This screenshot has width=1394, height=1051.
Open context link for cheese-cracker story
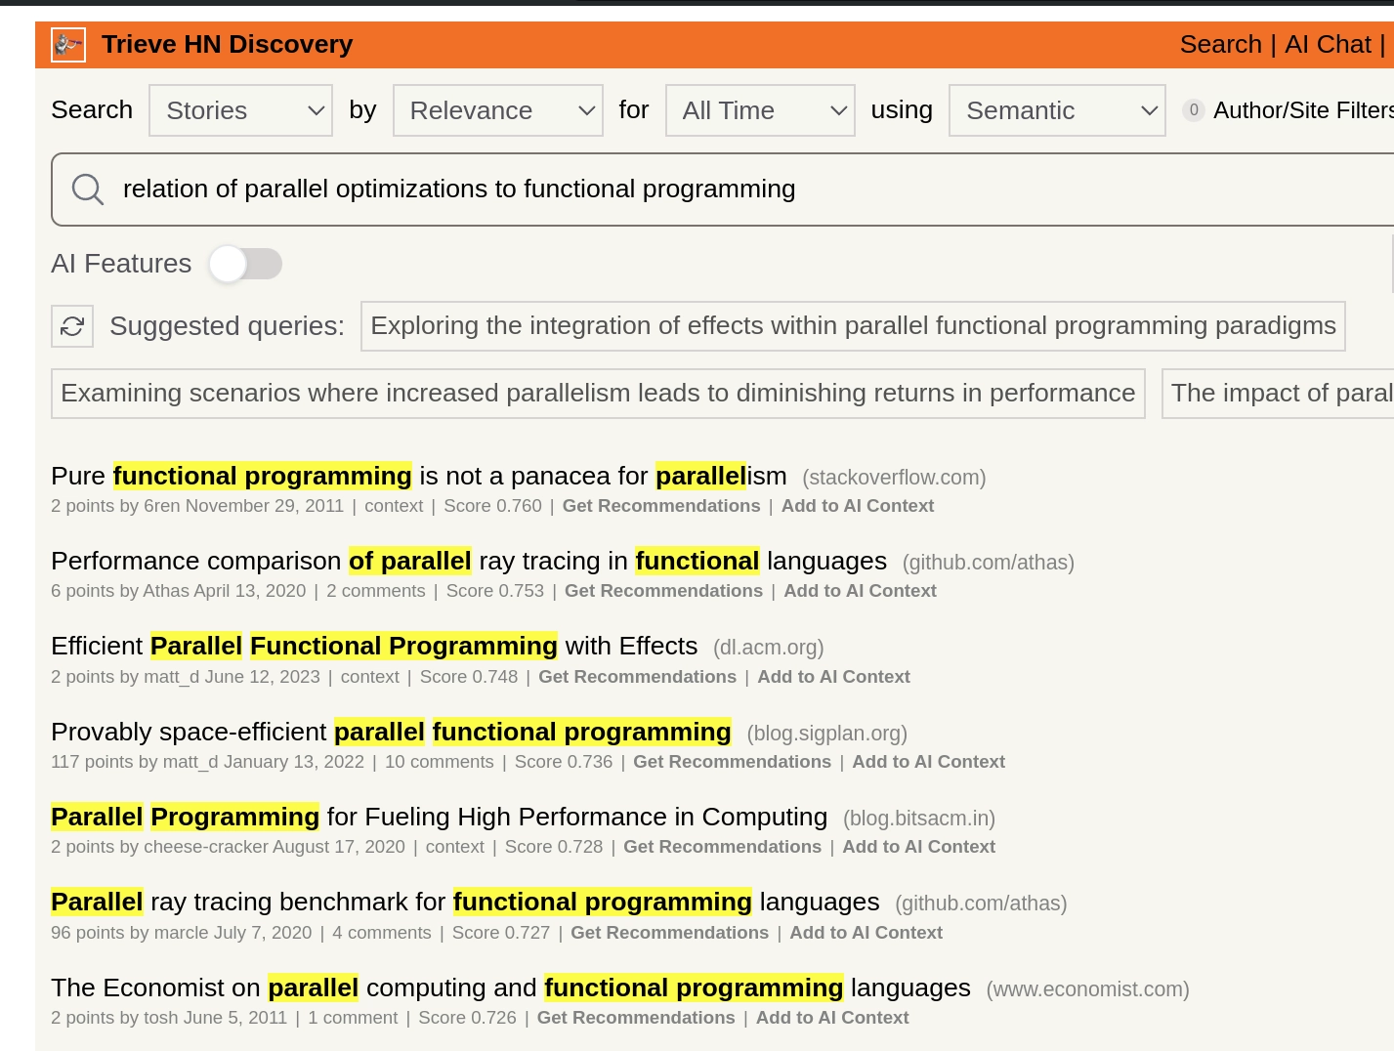[x=455, y=847]
